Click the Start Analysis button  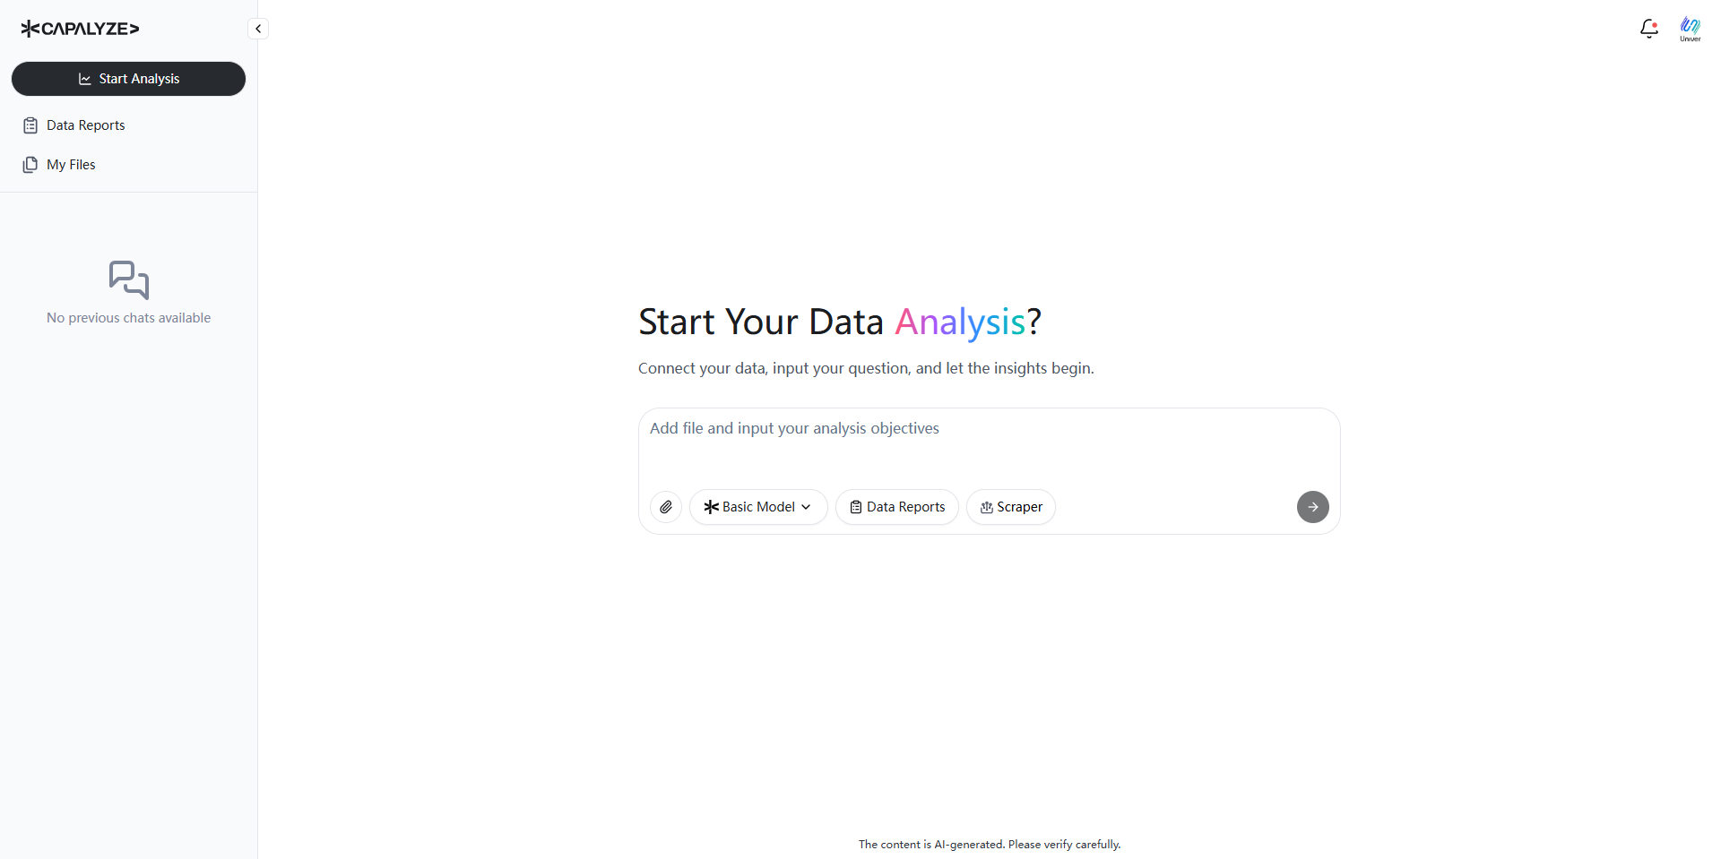(x=128, y=79)
